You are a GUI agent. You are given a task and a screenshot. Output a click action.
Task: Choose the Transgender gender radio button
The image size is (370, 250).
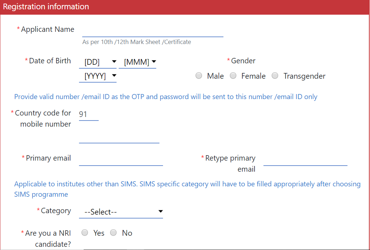(x=275, y=75)
